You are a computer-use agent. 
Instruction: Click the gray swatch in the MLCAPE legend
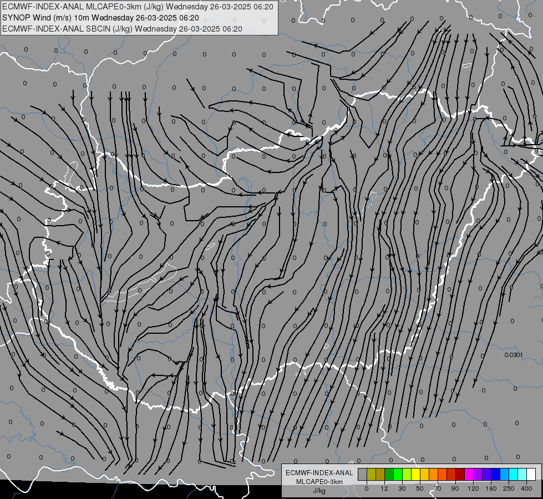pos(363,474)
